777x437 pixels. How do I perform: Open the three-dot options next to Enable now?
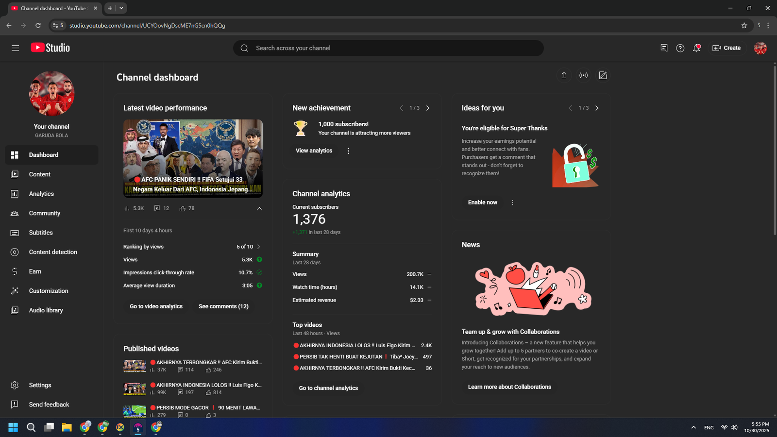tap(512, 202)
